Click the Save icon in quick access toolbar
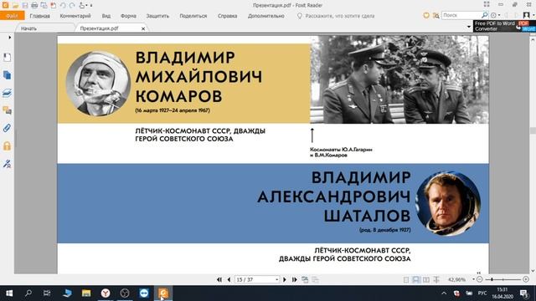 tap(25, 5)
